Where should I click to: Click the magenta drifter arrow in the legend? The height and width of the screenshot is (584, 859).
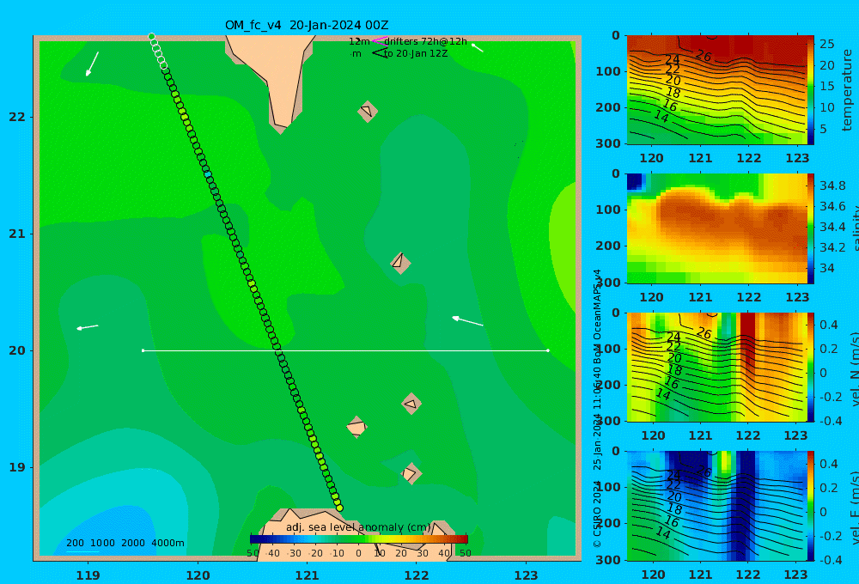coord(380,40)
